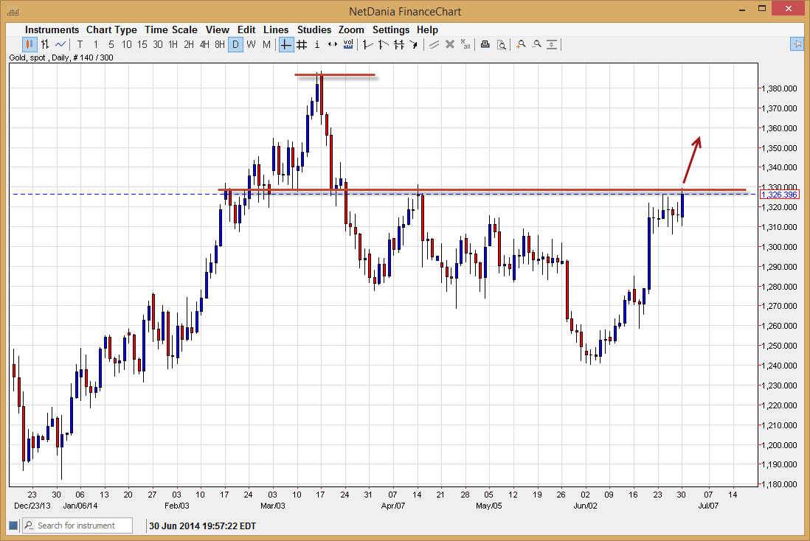Zoom in using the magnifier icon
The height and width of the screenshot is (541, 810).
[x=521, y=45]
